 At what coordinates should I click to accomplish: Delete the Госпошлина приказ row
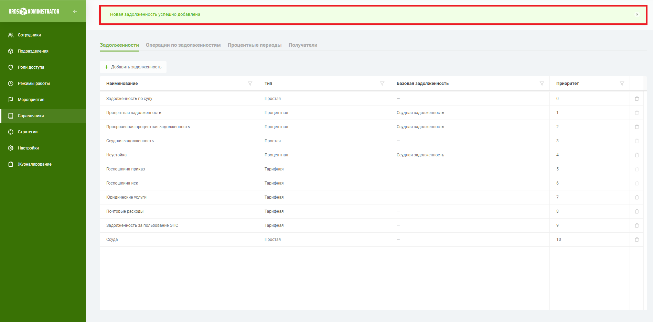(x=637, y=169)
